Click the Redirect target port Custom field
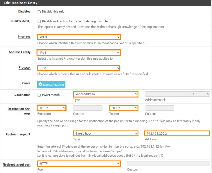This screenshot has height=173, width=212. 169,164
